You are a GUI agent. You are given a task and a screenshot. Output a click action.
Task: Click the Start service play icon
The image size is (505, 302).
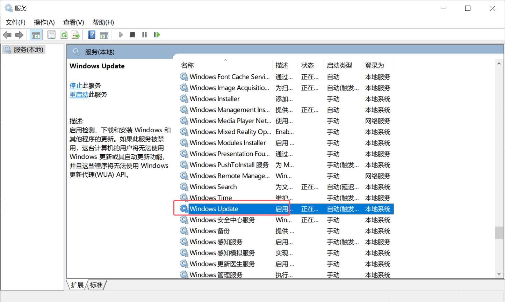coord(121,35)
